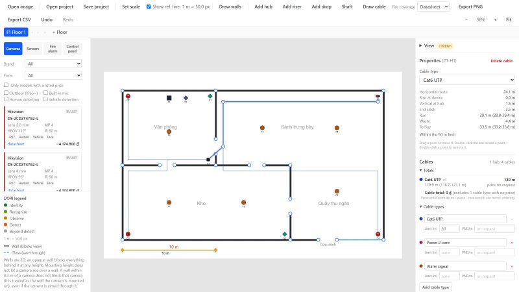Open the Fire coverage Datasheet dropdown
Image resolution: width=519 pixels, height=292 pixels.
click(433, 6)
